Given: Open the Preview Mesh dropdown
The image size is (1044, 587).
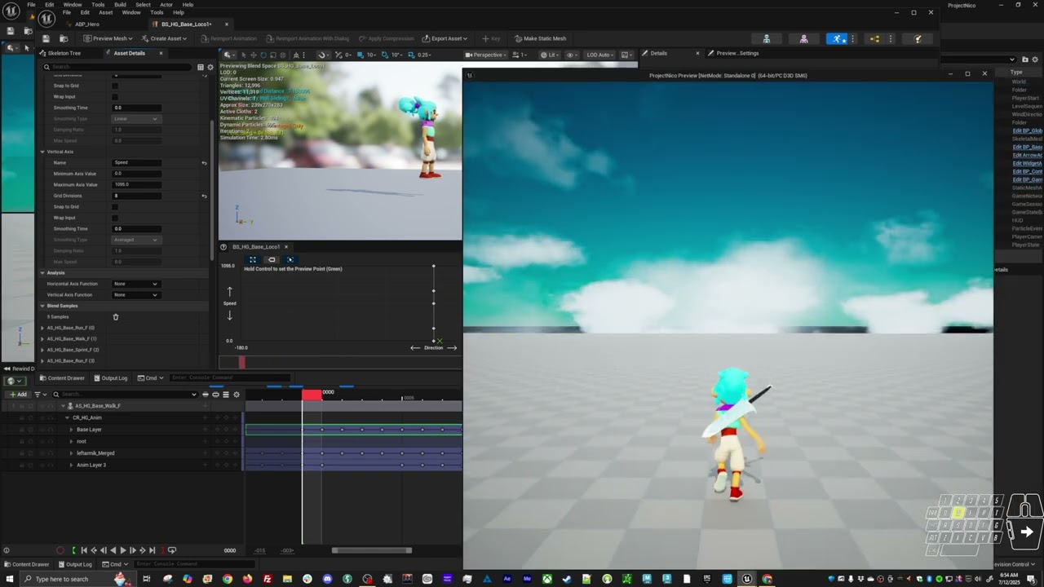Looking at the screenshot, I should 108,38.
